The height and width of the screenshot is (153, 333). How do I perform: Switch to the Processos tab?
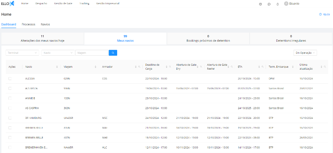28,24
